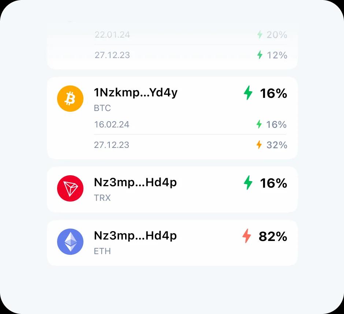Click small green bolt in BTC 16.02.24 row
Image resolution: width=344 pixels, height=314 pixels.
point(259,125)
